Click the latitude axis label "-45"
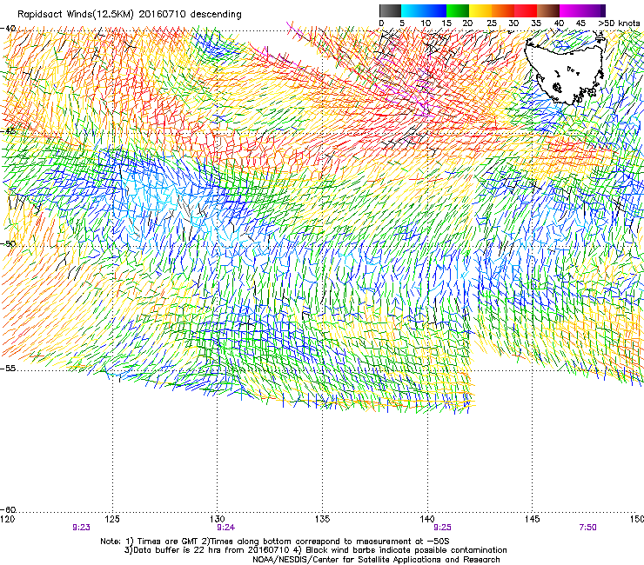Viewport: 644px width, 565px height. point(8,131)
